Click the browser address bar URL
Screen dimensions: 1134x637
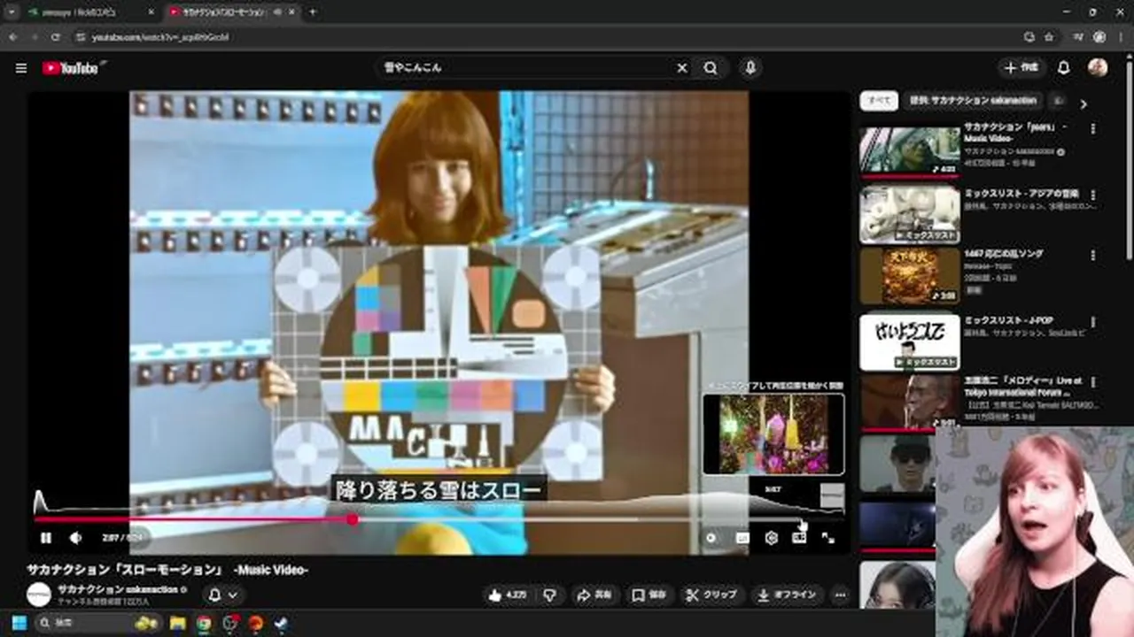click(161, 37)
